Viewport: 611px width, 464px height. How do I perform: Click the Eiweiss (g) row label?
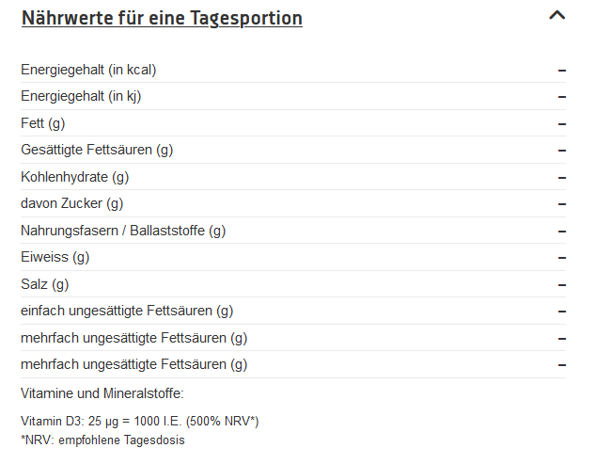[x=55, y=257]
